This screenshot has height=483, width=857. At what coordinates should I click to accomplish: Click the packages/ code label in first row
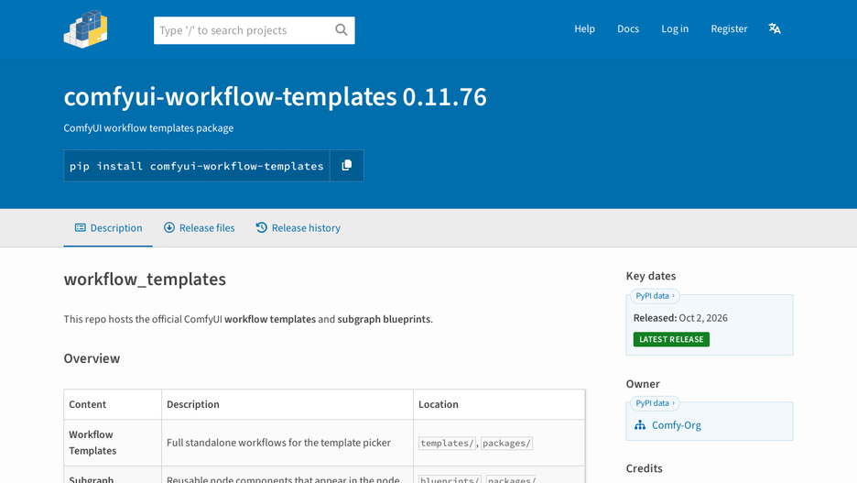(x=506, y=443)
